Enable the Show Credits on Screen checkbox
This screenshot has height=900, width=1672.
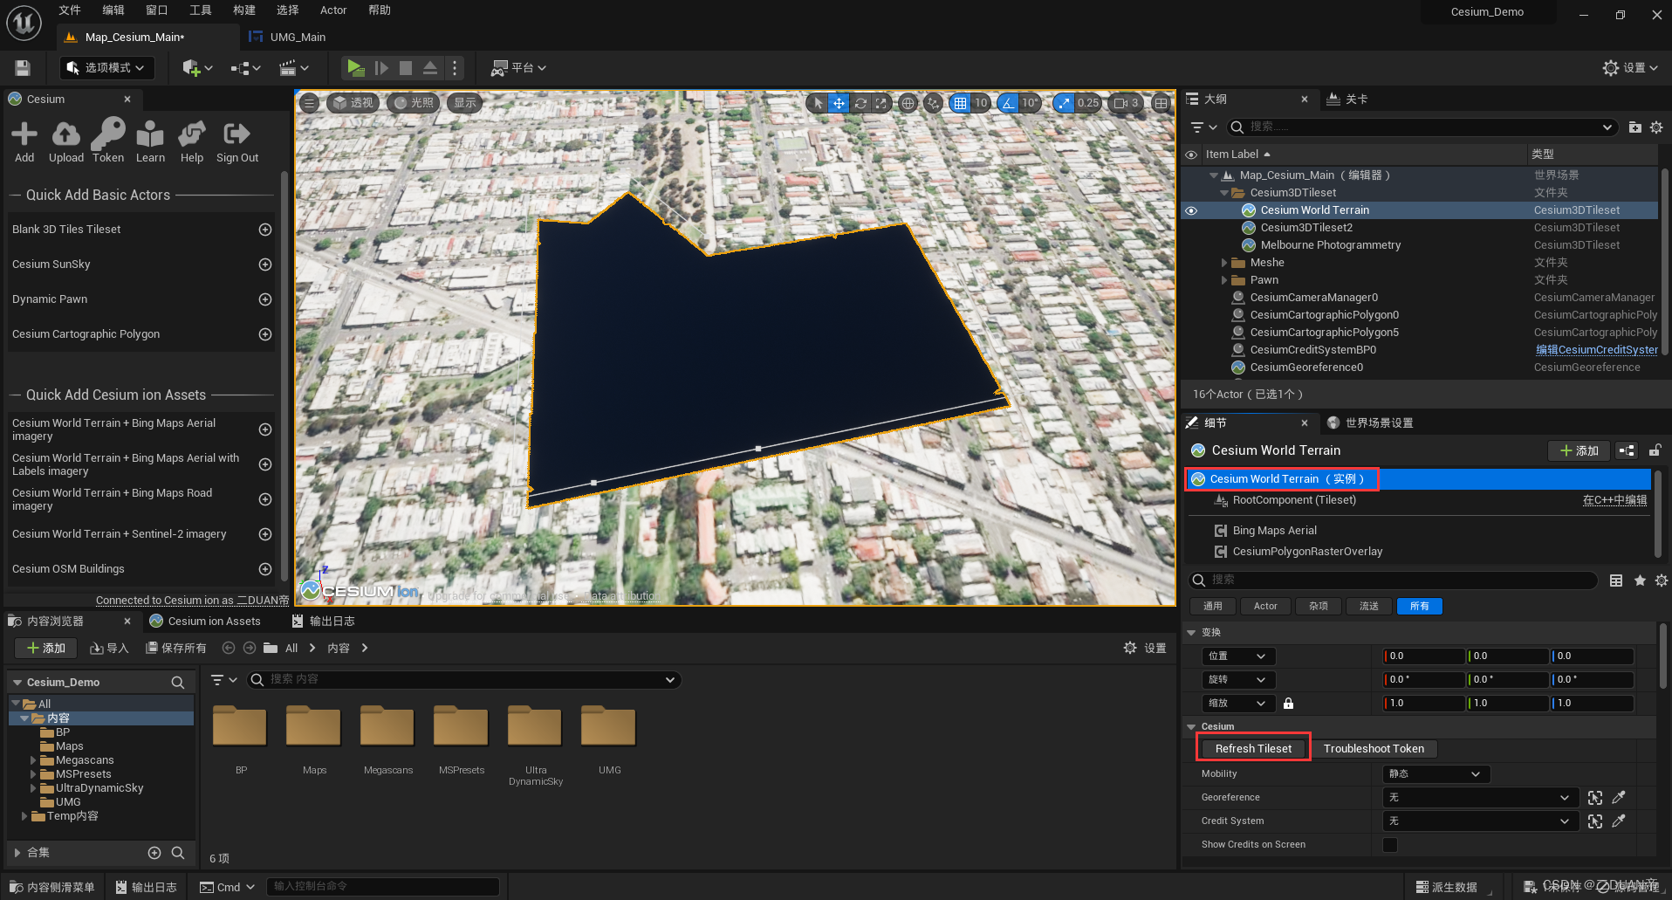[x=1389, y=844]
